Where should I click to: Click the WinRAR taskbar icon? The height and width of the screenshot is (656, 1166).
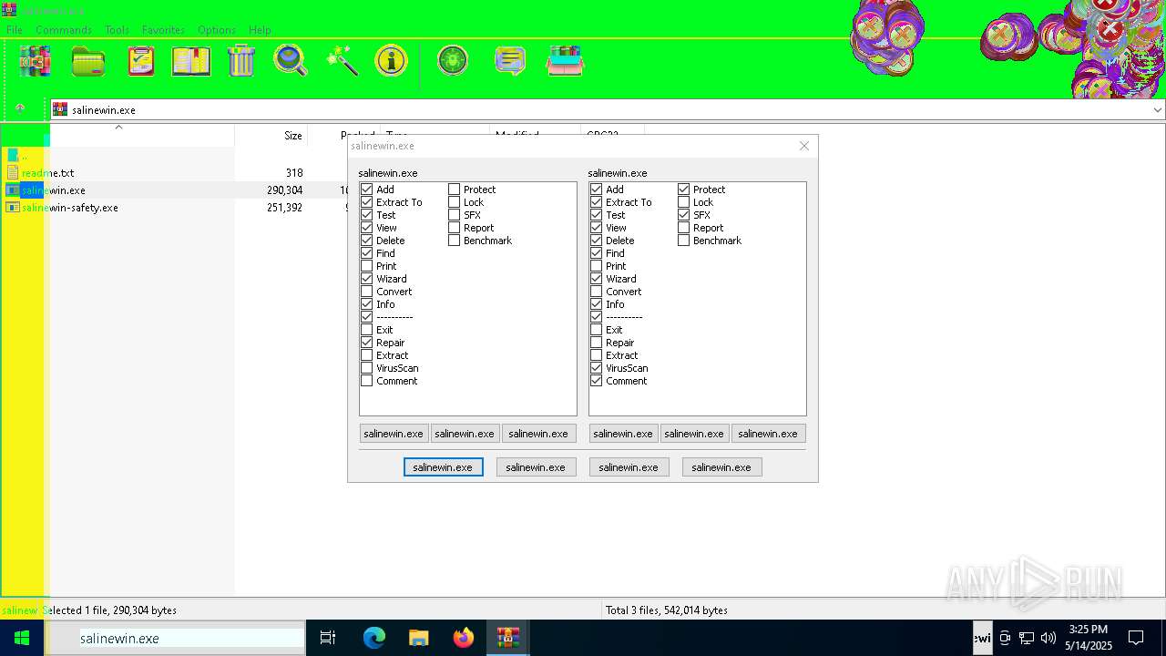coord(508,638)
